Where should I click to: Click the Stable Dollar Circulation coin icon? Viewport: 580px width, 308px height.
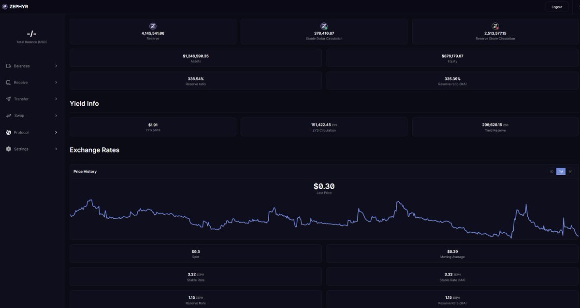pyautogui.click(x=324, y=26)
